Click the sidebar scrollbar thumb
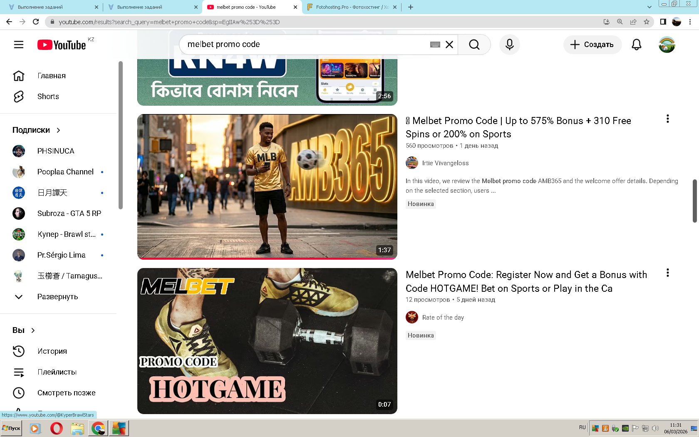This screenshot has width=699, height=437. point(121,135)
